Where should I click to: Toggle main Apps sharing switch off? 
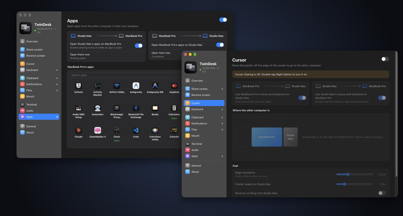coord(223,20)
